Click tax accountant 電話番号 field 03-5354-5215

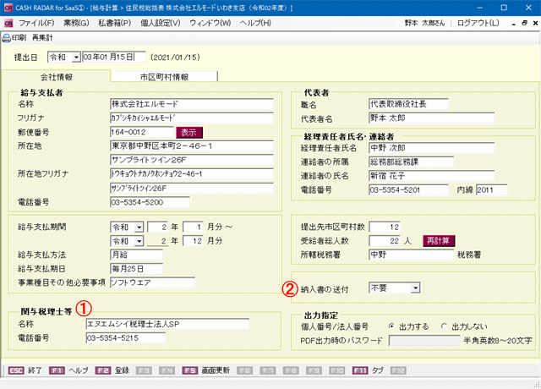126,338
